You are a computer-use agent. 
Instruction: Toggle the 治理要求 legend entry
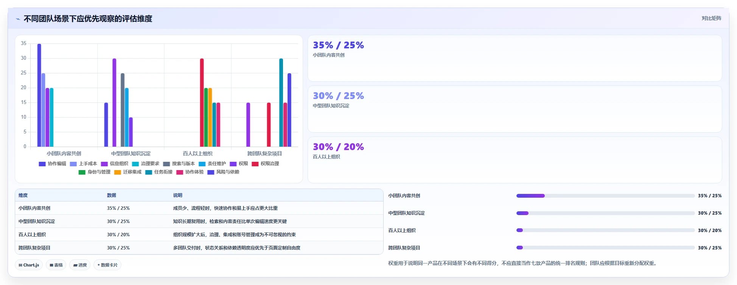[146, 164]
